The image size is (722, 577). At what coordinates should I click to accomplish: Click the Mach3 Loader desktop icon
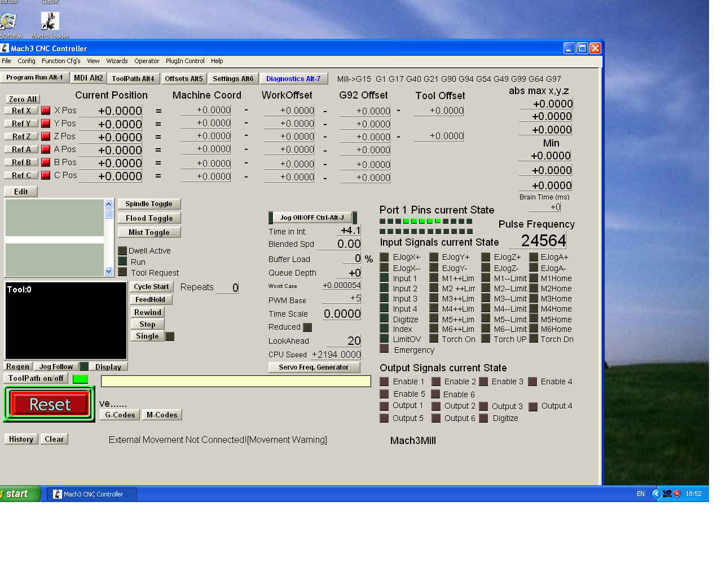[50, 21]
